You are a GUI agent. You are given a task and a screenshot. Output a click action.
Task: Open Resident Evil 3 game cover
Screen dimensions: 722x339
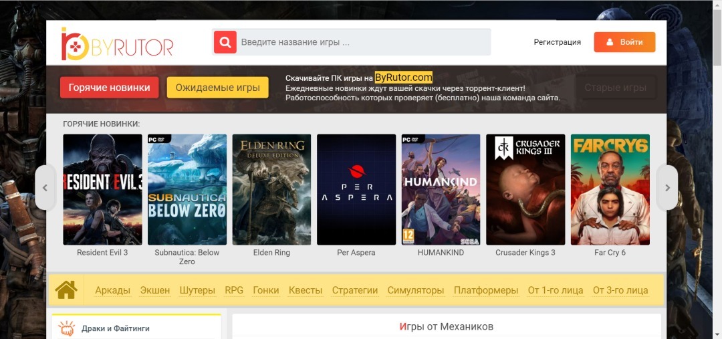pos(102,189)
